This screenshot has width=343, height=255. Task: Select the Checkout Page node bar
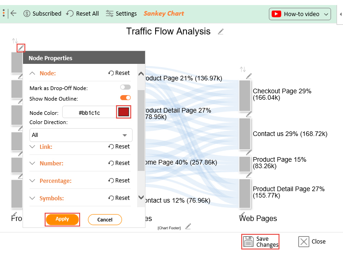(x=245, y=96)
